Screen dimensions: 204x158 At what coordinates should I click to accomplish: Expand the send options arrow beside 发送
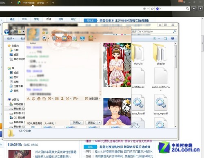point(100,123)
